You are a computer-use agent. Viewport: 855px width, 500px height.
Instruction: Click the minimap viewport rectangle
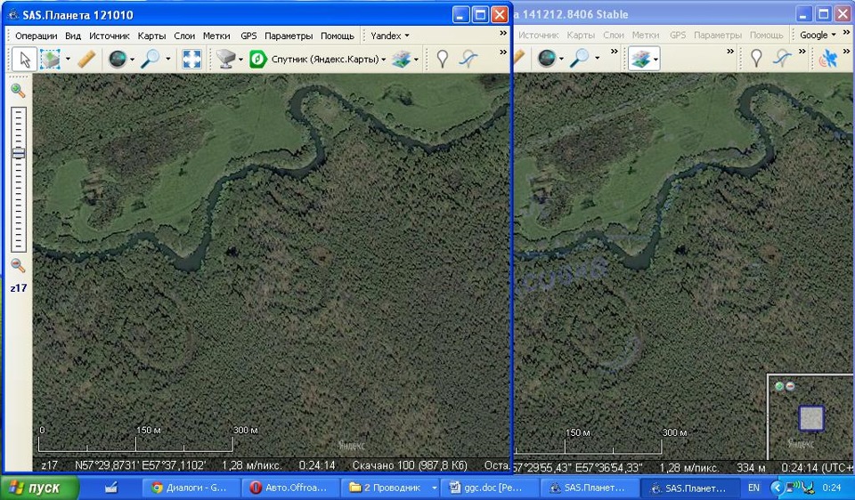(810, 418)
